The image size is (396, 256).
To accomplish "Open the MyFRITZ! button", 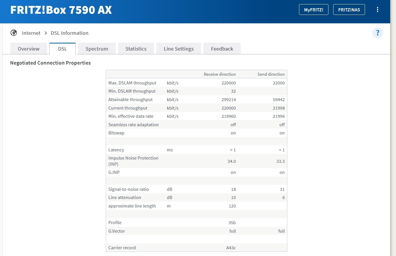I will (x=314, y=10).
